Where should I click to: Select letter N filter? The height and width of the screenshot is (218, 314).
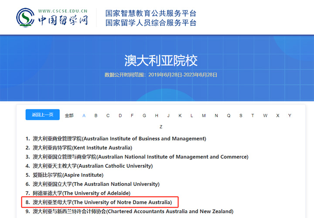pyautogui.click(x=216, y=116)
